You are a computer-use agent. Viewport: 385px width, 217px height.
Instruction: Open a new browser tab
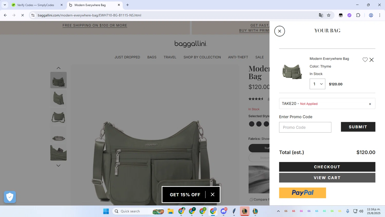(128, 5)
